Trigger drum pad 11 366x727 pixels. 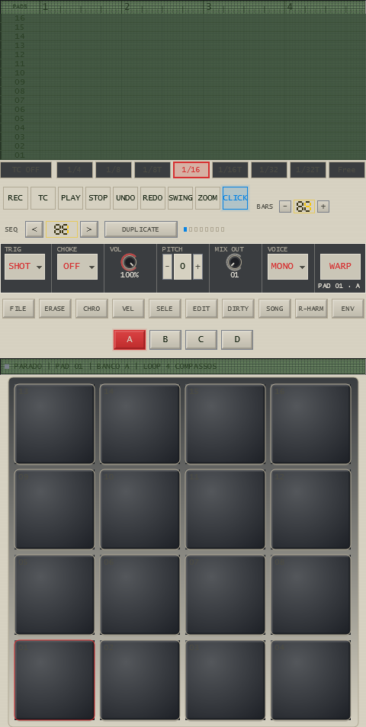(x=226, y=509)
